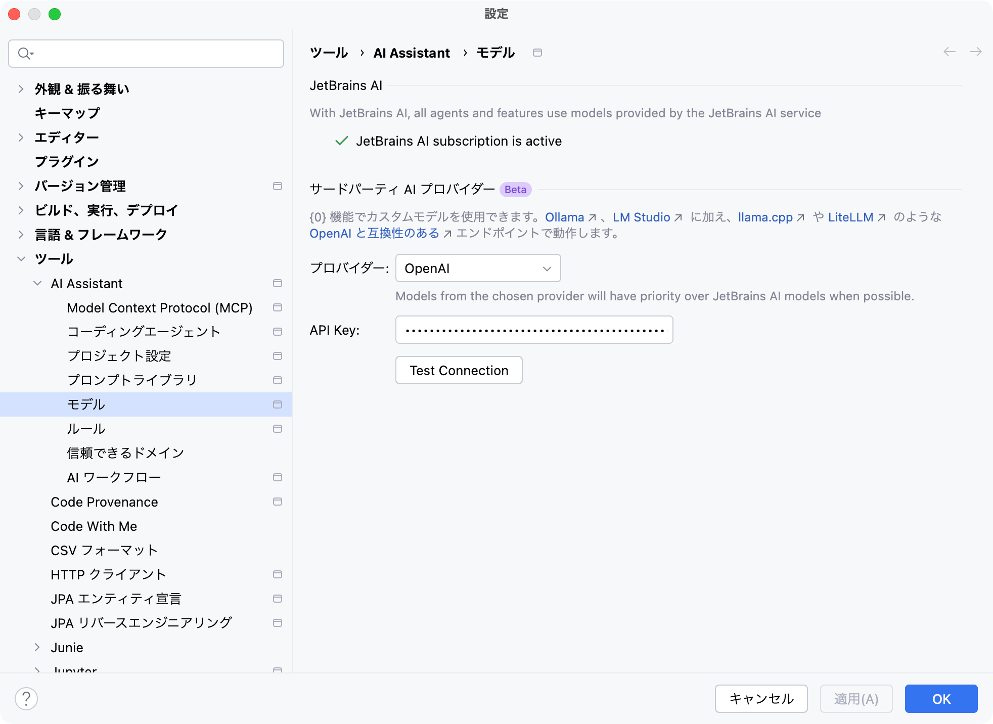Click the forward navigation arrow icon
The image size is (993, 724).
pyautogui.click(x=975, y=52)
